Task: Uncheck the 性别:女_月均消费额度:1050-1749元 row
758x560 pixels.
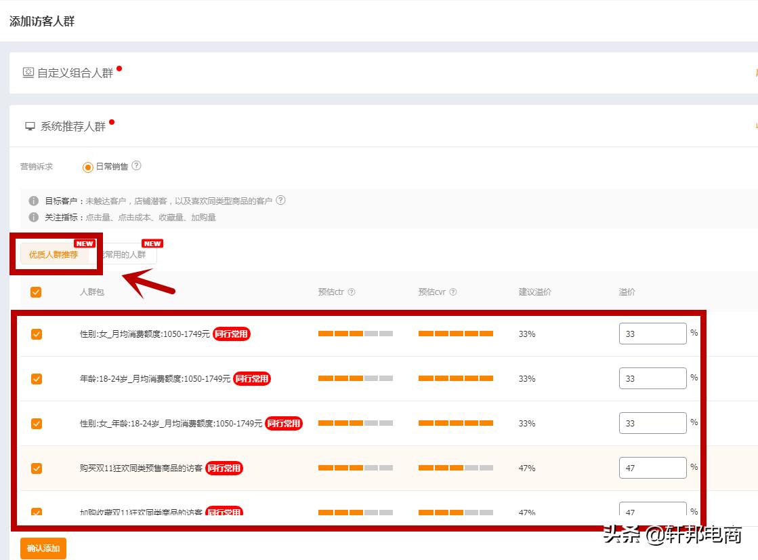Action: point(37,334)
